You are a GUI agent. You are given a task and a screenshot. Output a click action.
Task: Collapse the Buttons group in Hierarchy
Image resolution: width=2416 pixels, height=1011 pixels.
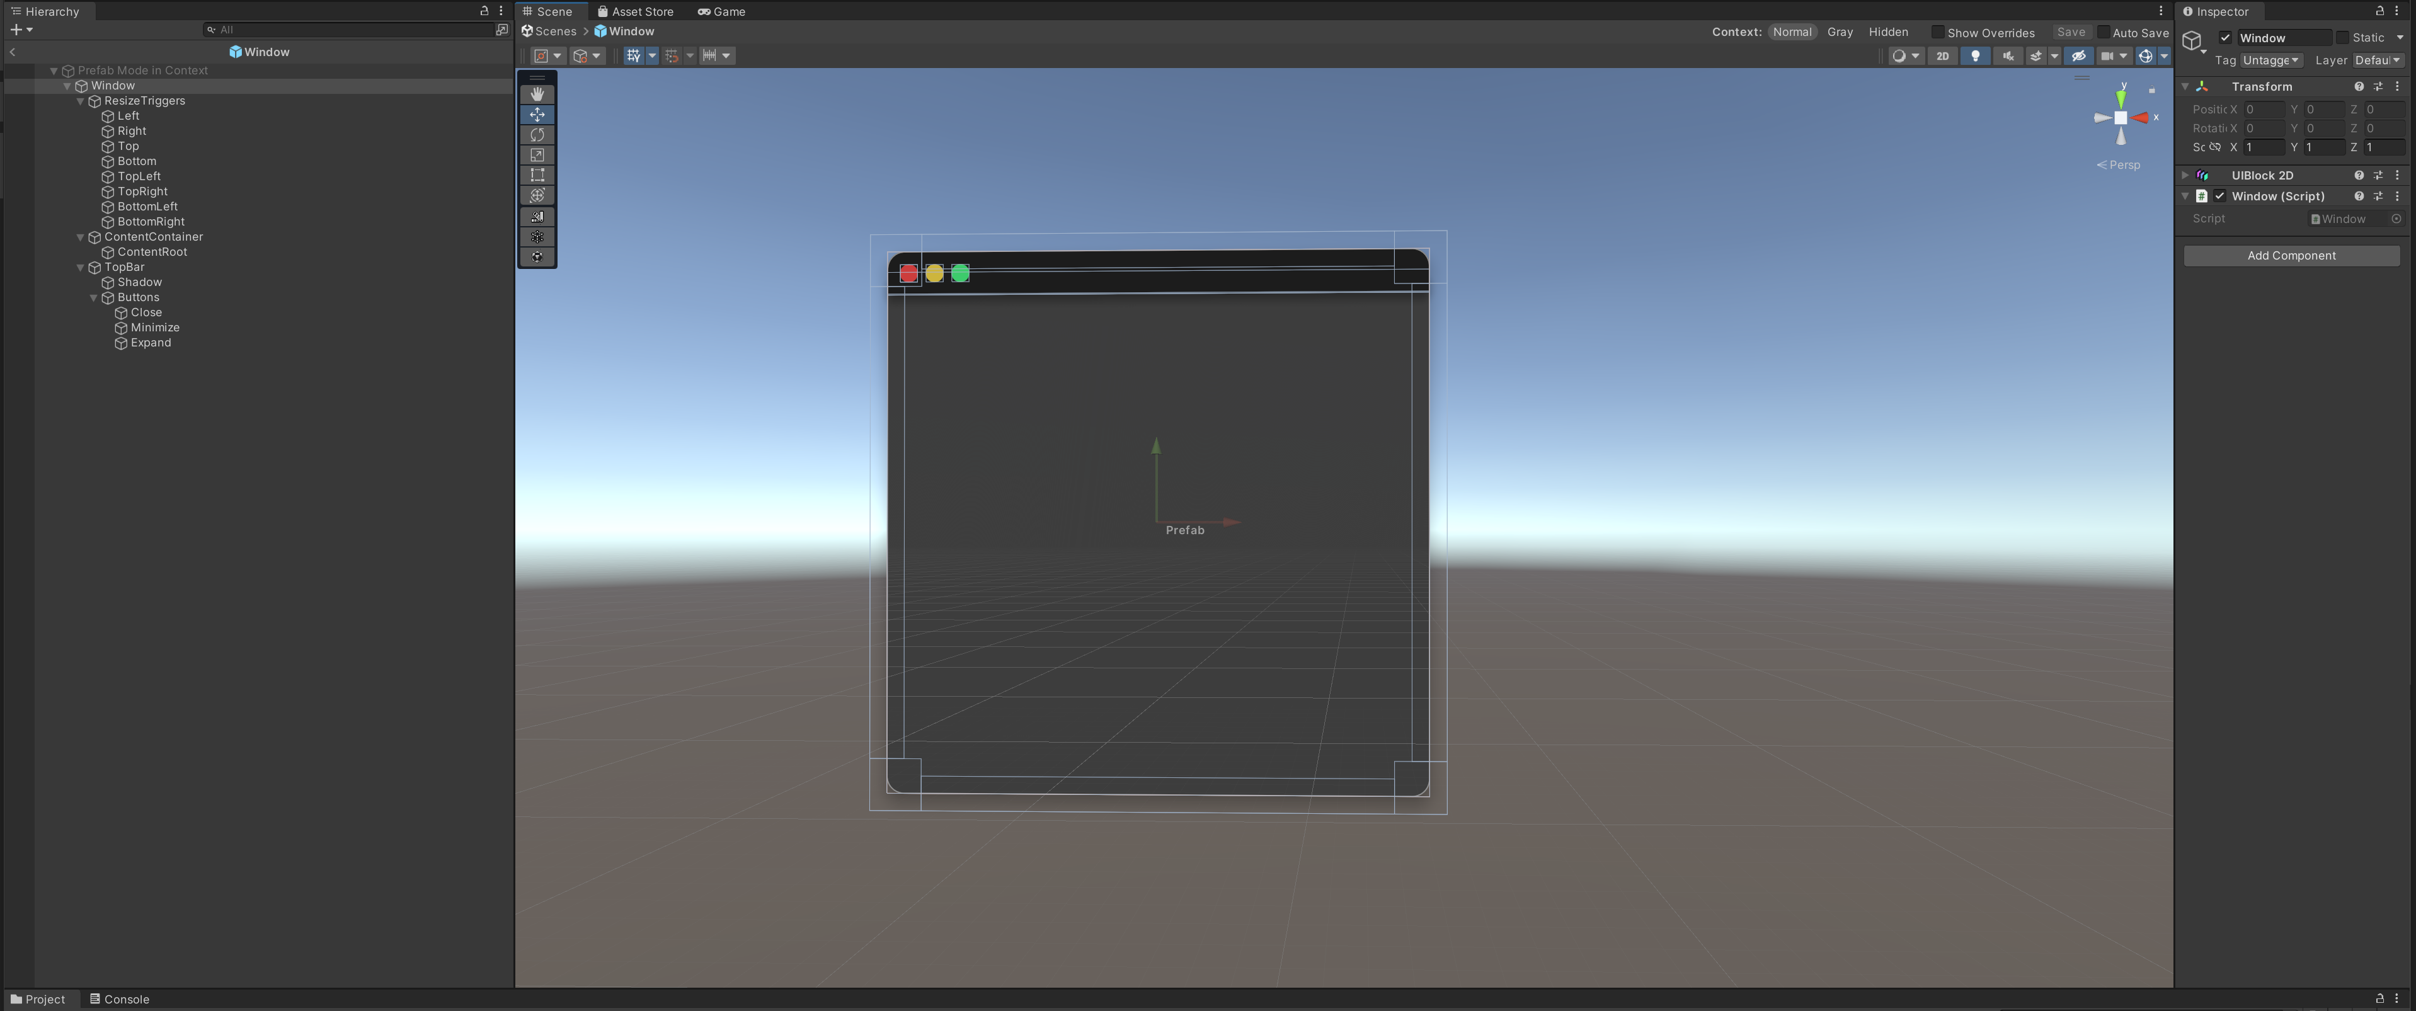[94, 297]
